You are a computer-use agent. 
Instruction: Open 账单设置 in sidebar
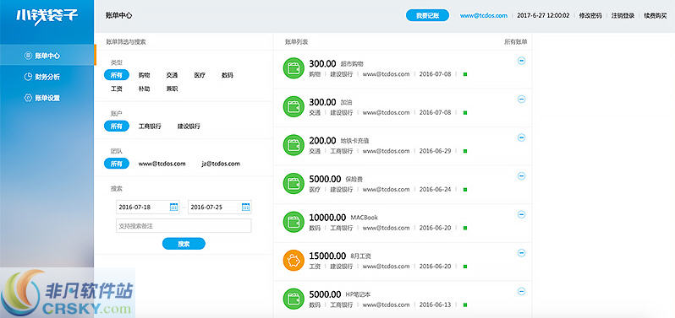pyautogui.click(x=47, y=98)
